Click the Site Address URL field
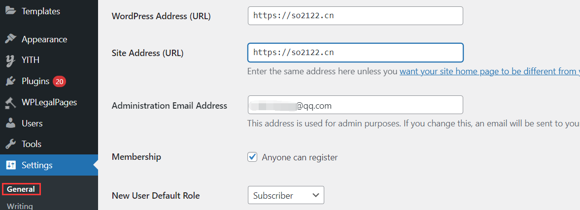The height and width of the screenshot is (210, 580). click(355, 53)
